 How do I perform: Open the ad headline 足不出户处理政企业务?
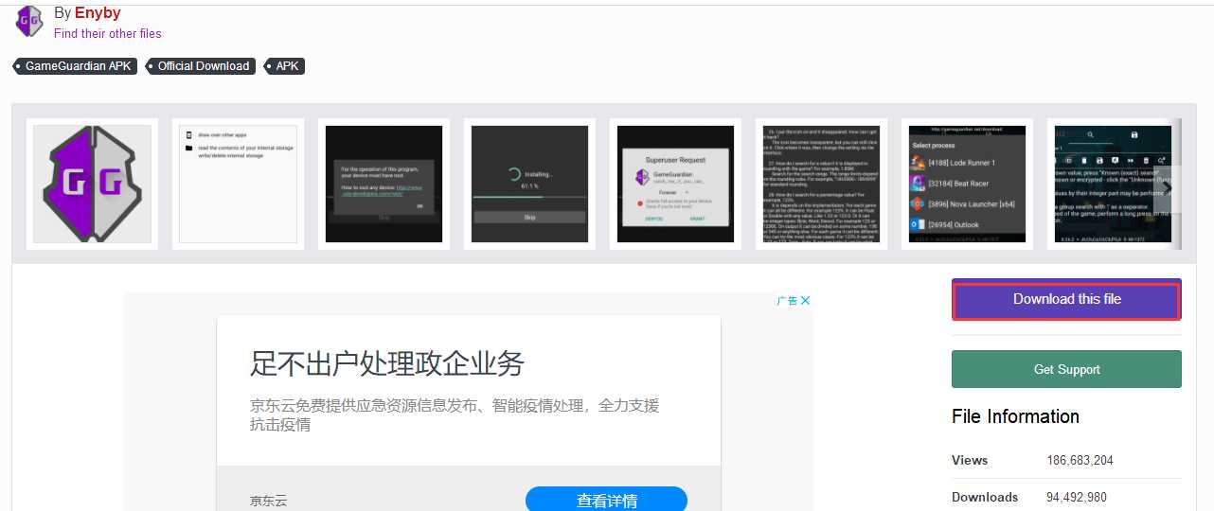click(x=387, y=363)
